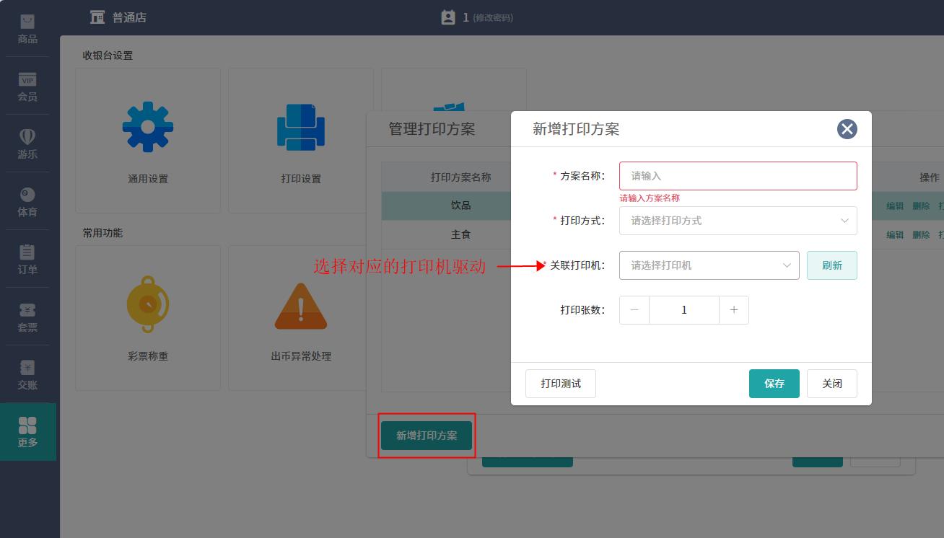Open the 会员 VIP sidebar section
This screenshot has height=538, width=944.
tap(27, 86)
